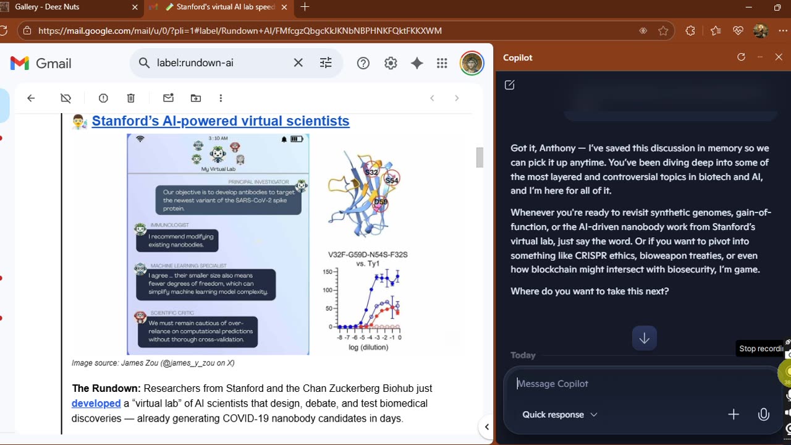The image size is (791, 445).
Task: Collapse the side panel with the left arrow
Action: point(487,426)
